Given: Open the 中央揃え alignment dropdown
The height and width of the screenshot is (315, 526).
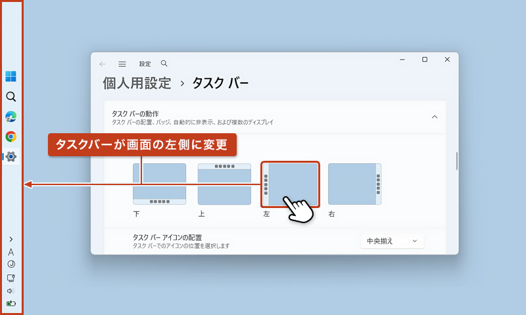Looking at the screenshot, I should click(x=393, y=241).
